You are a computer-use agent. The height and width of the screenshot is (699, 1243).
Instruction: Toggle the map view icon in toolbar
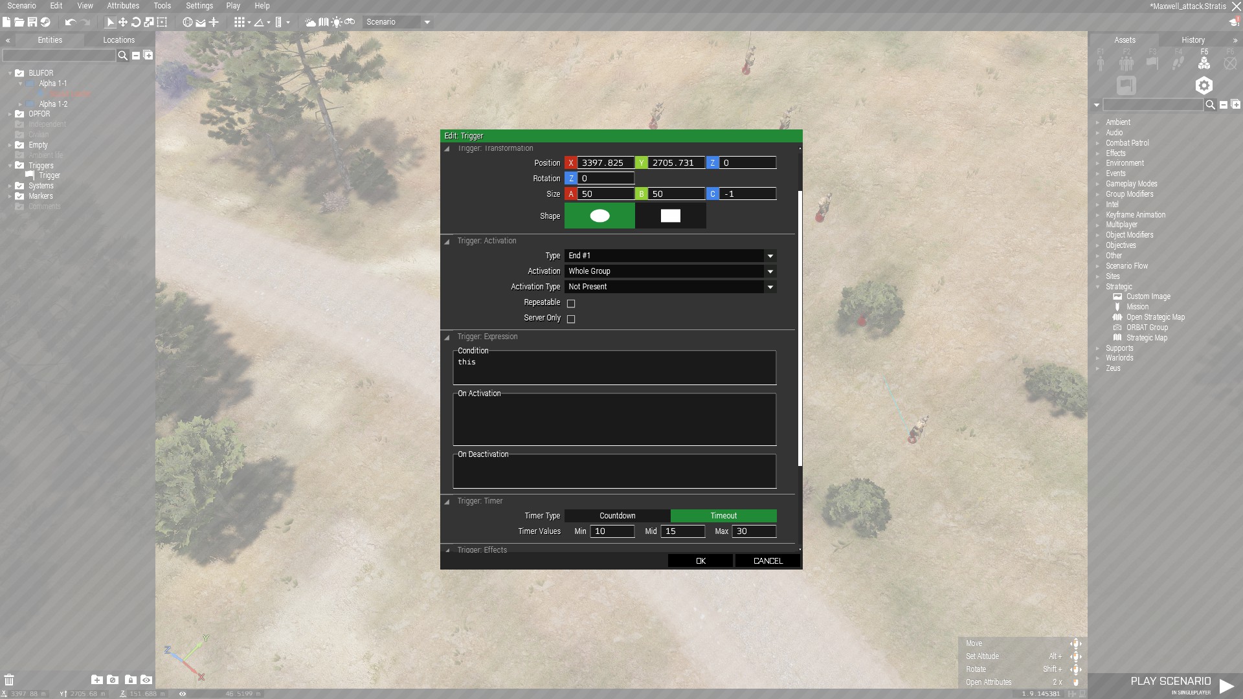pyautogui.click(x=324, y=22)
